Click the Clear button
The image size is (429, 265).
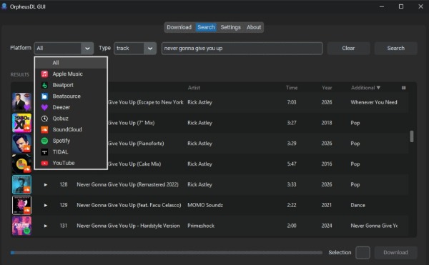click(349, 49)
